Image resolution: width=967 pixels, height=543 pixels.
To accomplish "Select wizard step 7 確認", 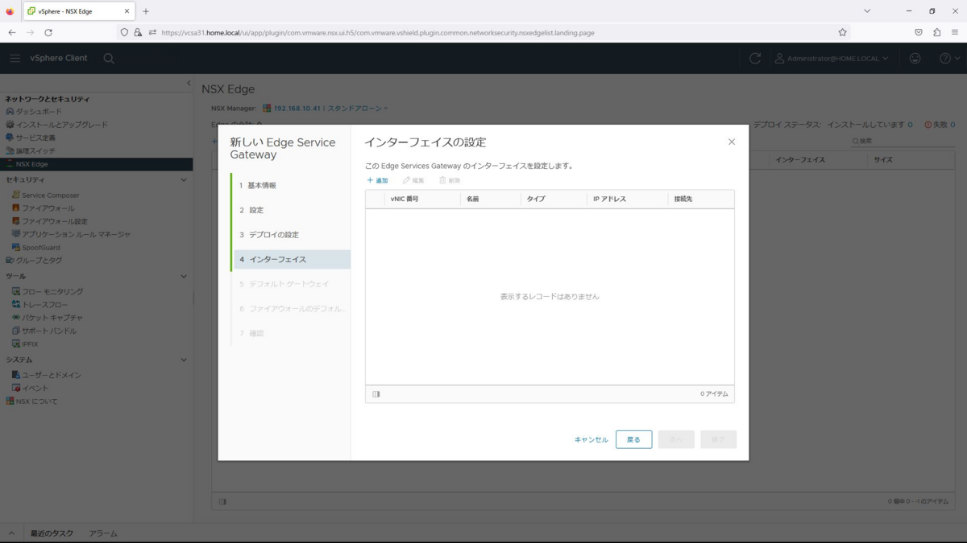I will click(292, 333).
